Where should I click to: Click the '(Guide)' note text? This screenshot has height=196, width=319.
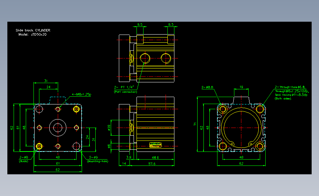(x=24, y=161)
